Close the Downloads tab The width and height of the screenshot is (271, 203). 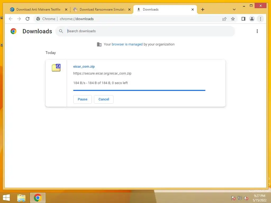pos(193,10)
